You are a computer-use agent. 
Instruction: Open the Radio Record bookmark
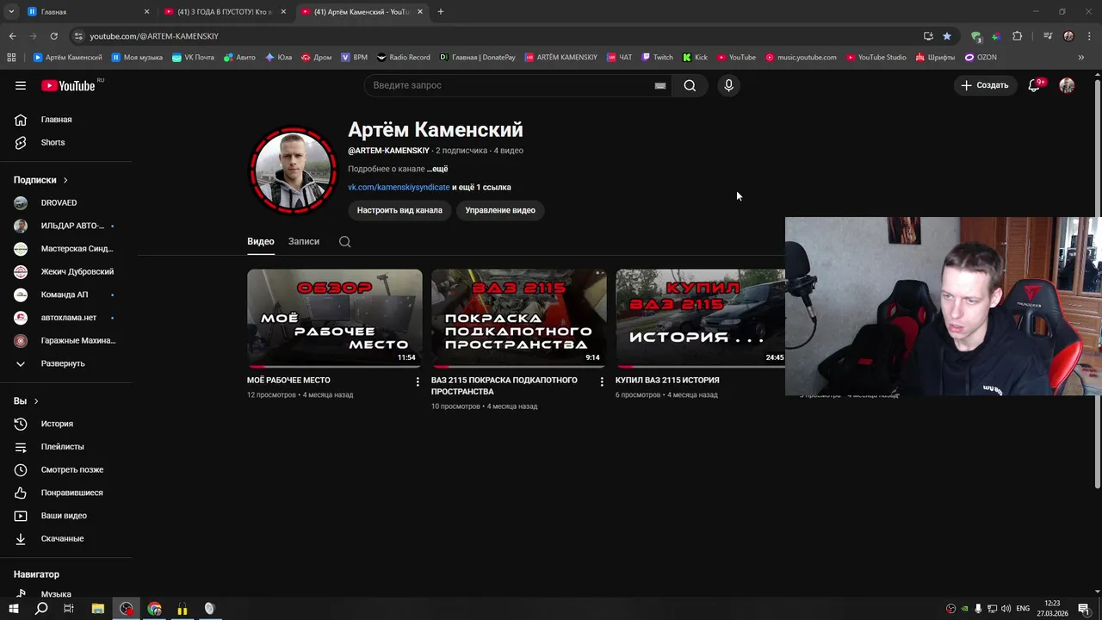(403, 58)
